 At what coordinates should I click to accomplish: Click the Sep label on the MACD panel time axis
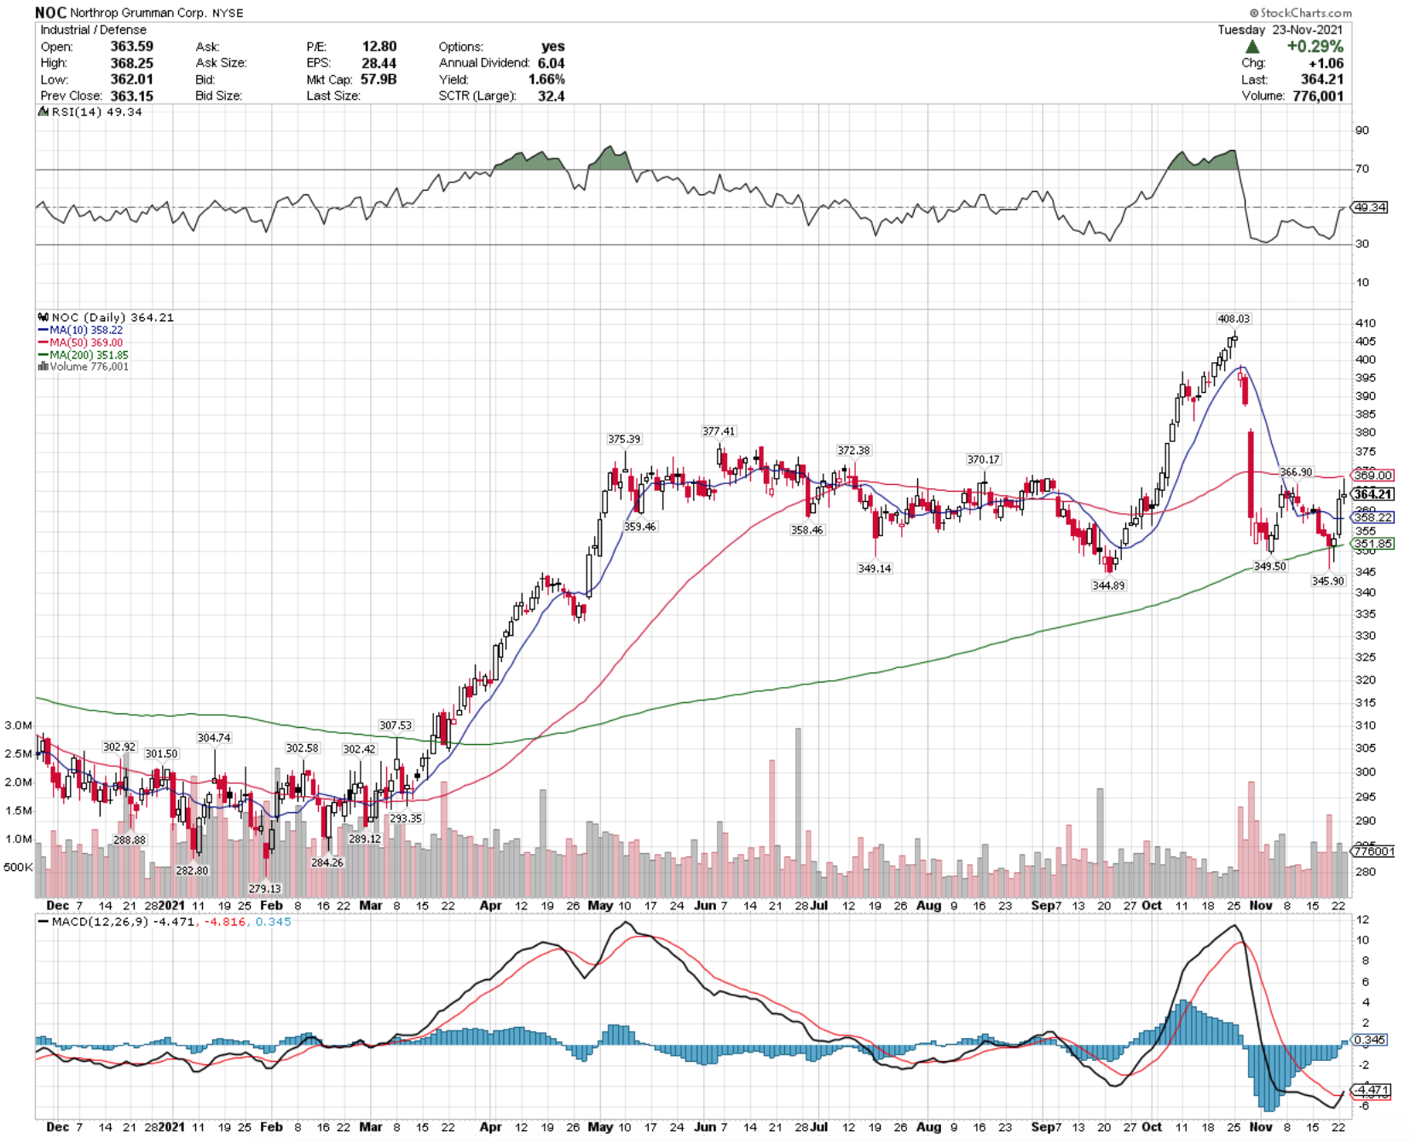(x=1043, y=1127)
